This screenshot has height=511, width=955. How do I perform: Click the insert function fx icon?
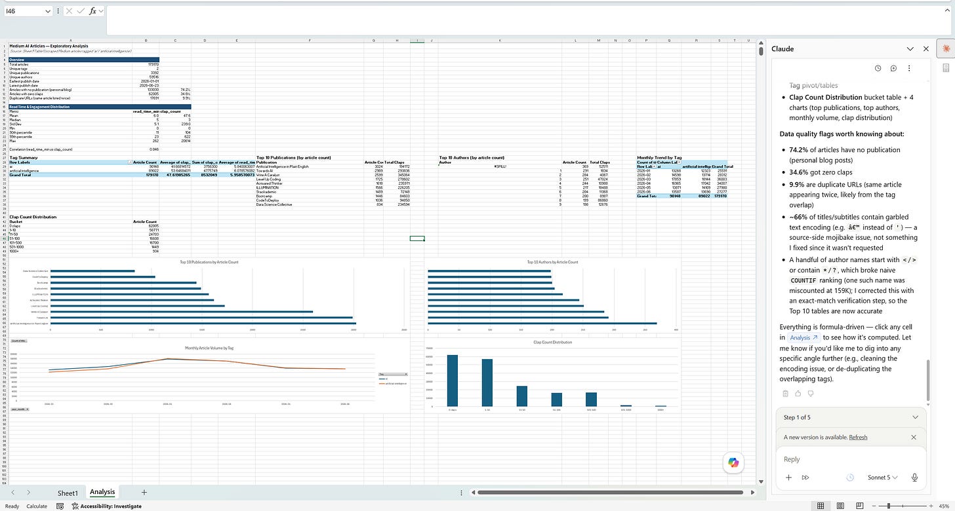[x=93, y=11]
